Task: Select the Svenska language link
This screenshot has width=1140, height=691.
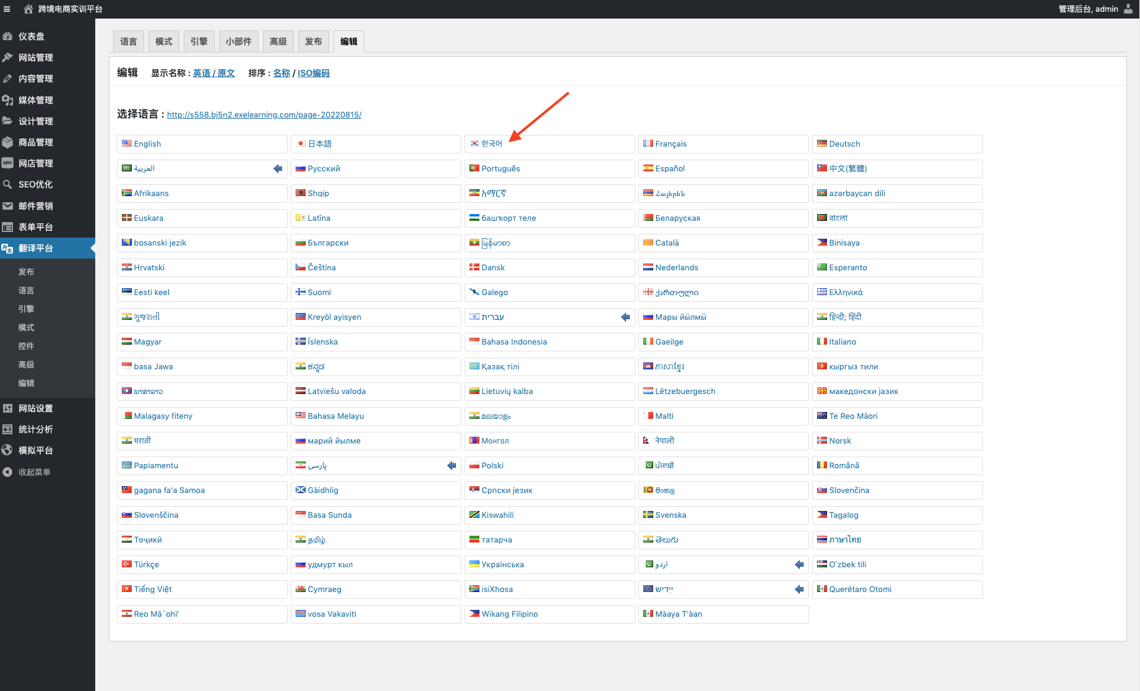Action: click(671, 515)
